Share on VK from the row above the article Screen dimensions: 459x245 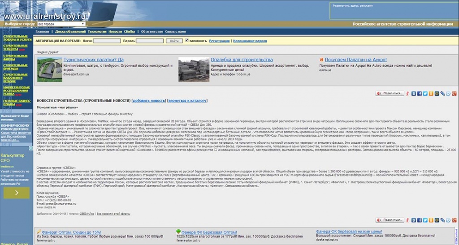coord(414,94)
